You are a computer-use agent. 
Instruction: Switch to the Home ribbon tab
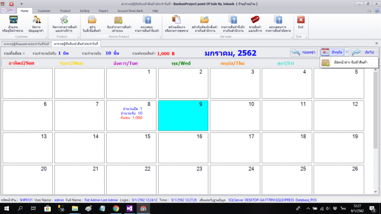pyautogui.click(x=24, y=10)
